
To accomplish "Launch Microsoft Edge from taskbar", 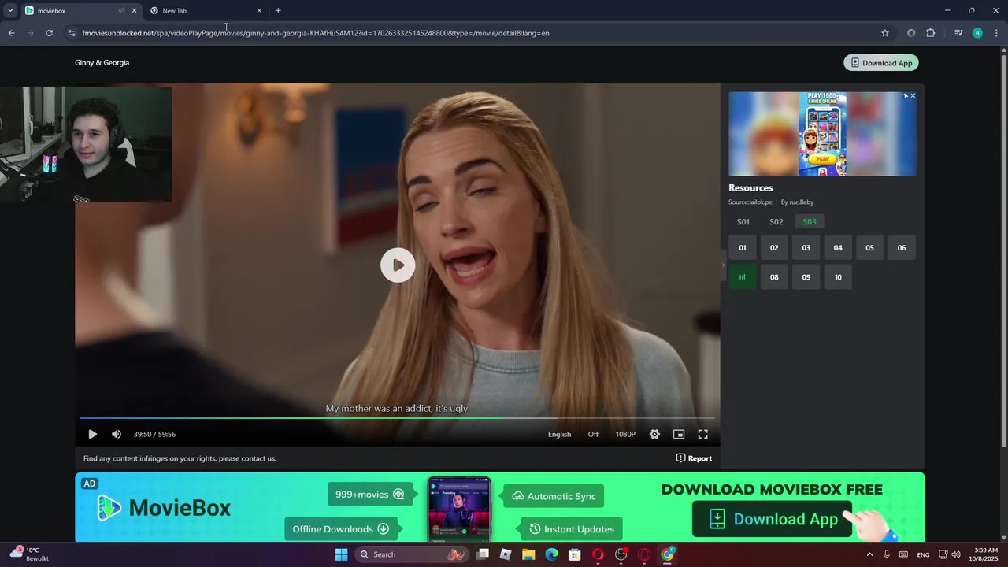I will [551, 554].
